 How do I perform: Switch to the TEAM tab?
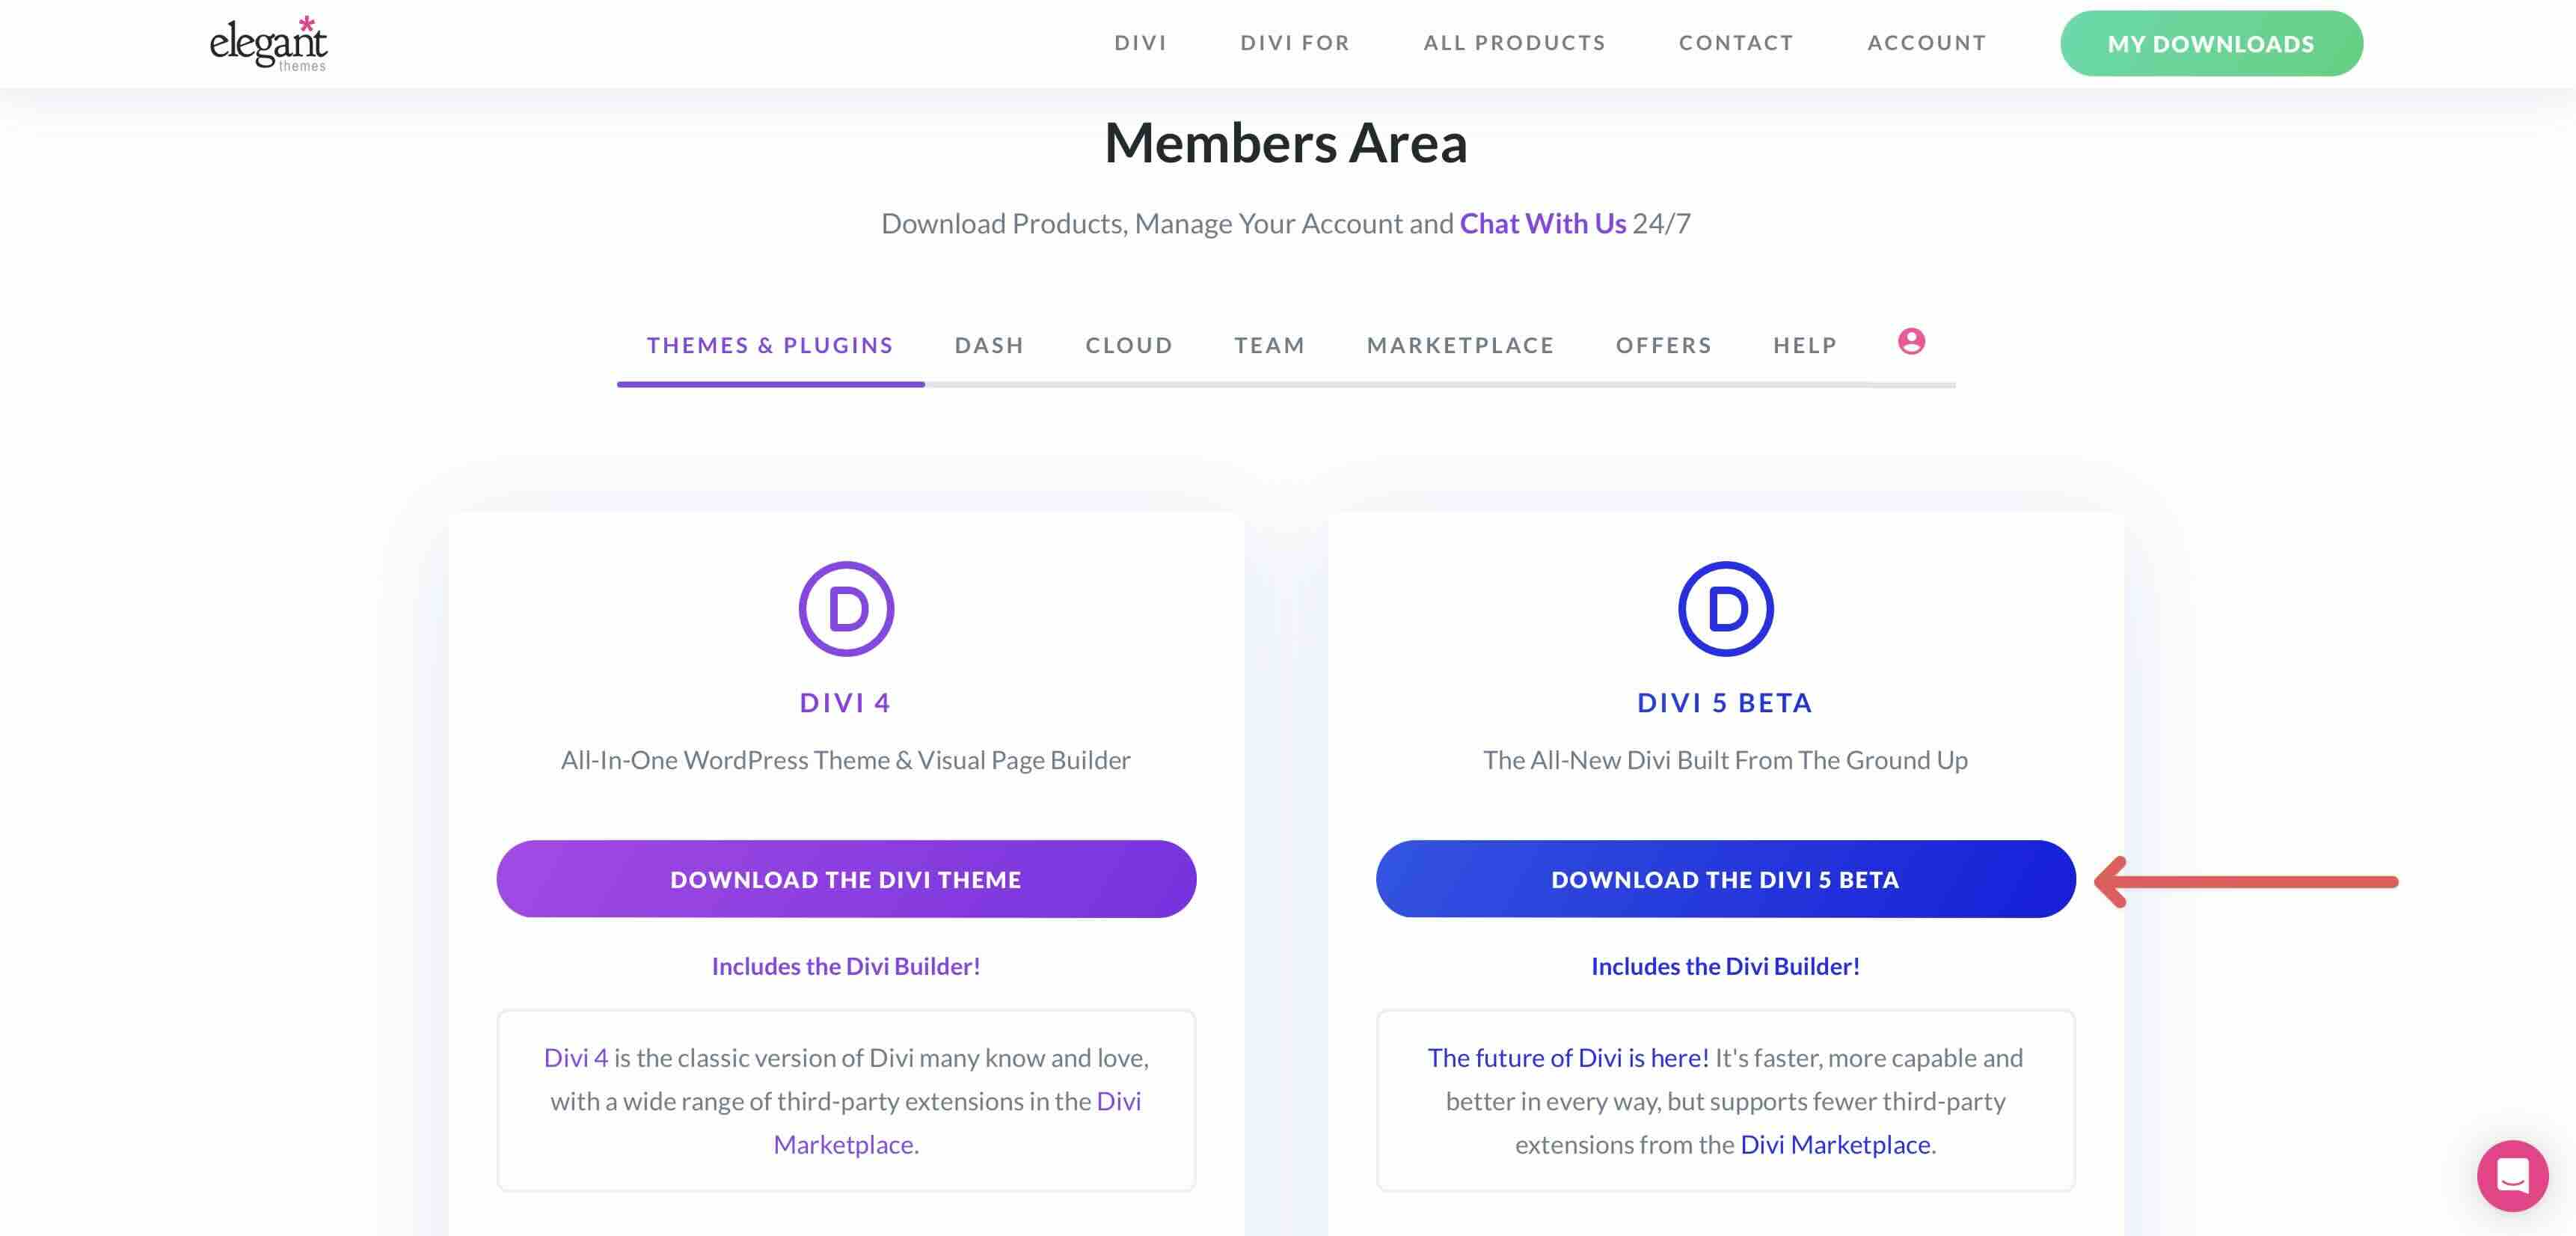(x=1269, y=345)
